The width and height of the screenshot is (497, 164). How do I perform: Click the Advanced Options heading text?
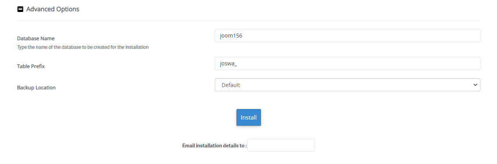point(53,9)
